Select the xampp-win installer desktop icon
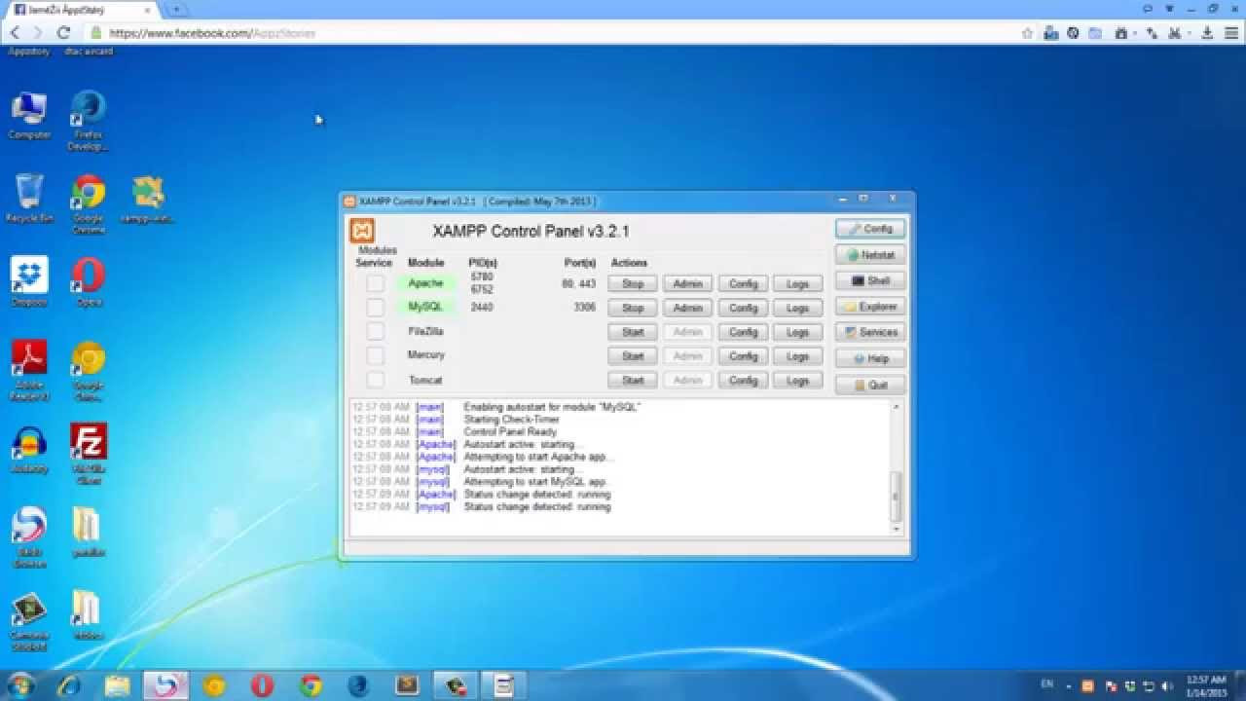This screenshot has height=701, width=1246. [x=148, y=200]
